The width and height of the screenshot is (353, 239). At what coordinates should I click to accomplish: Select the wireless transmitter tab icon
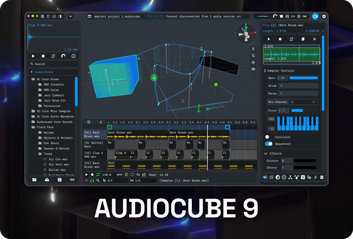(297, 177)
